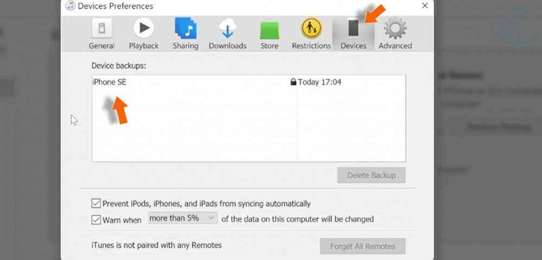The height and width of the screenshot is (260, 542).
Task: Open the Downloads cloud icon
Action: tap(227, 28)
